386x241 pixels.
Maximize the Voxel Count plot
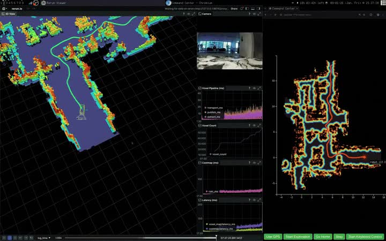259,125
